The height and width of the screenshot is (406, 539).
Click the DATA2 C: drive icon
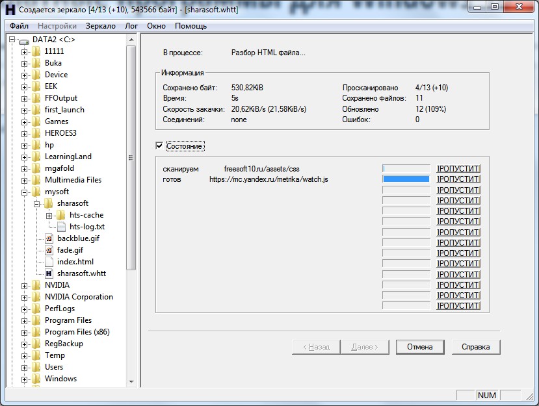pyautogui.click(x=24, y=40)
